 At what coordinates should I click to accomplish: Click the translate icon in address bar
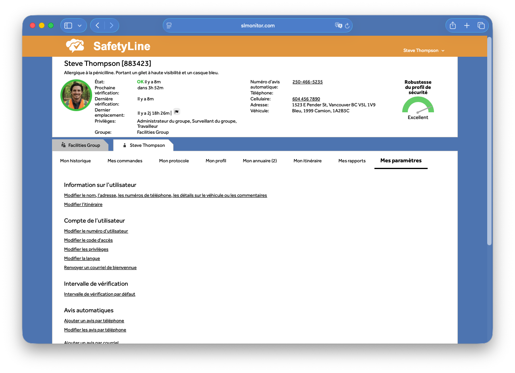(338, 25)
